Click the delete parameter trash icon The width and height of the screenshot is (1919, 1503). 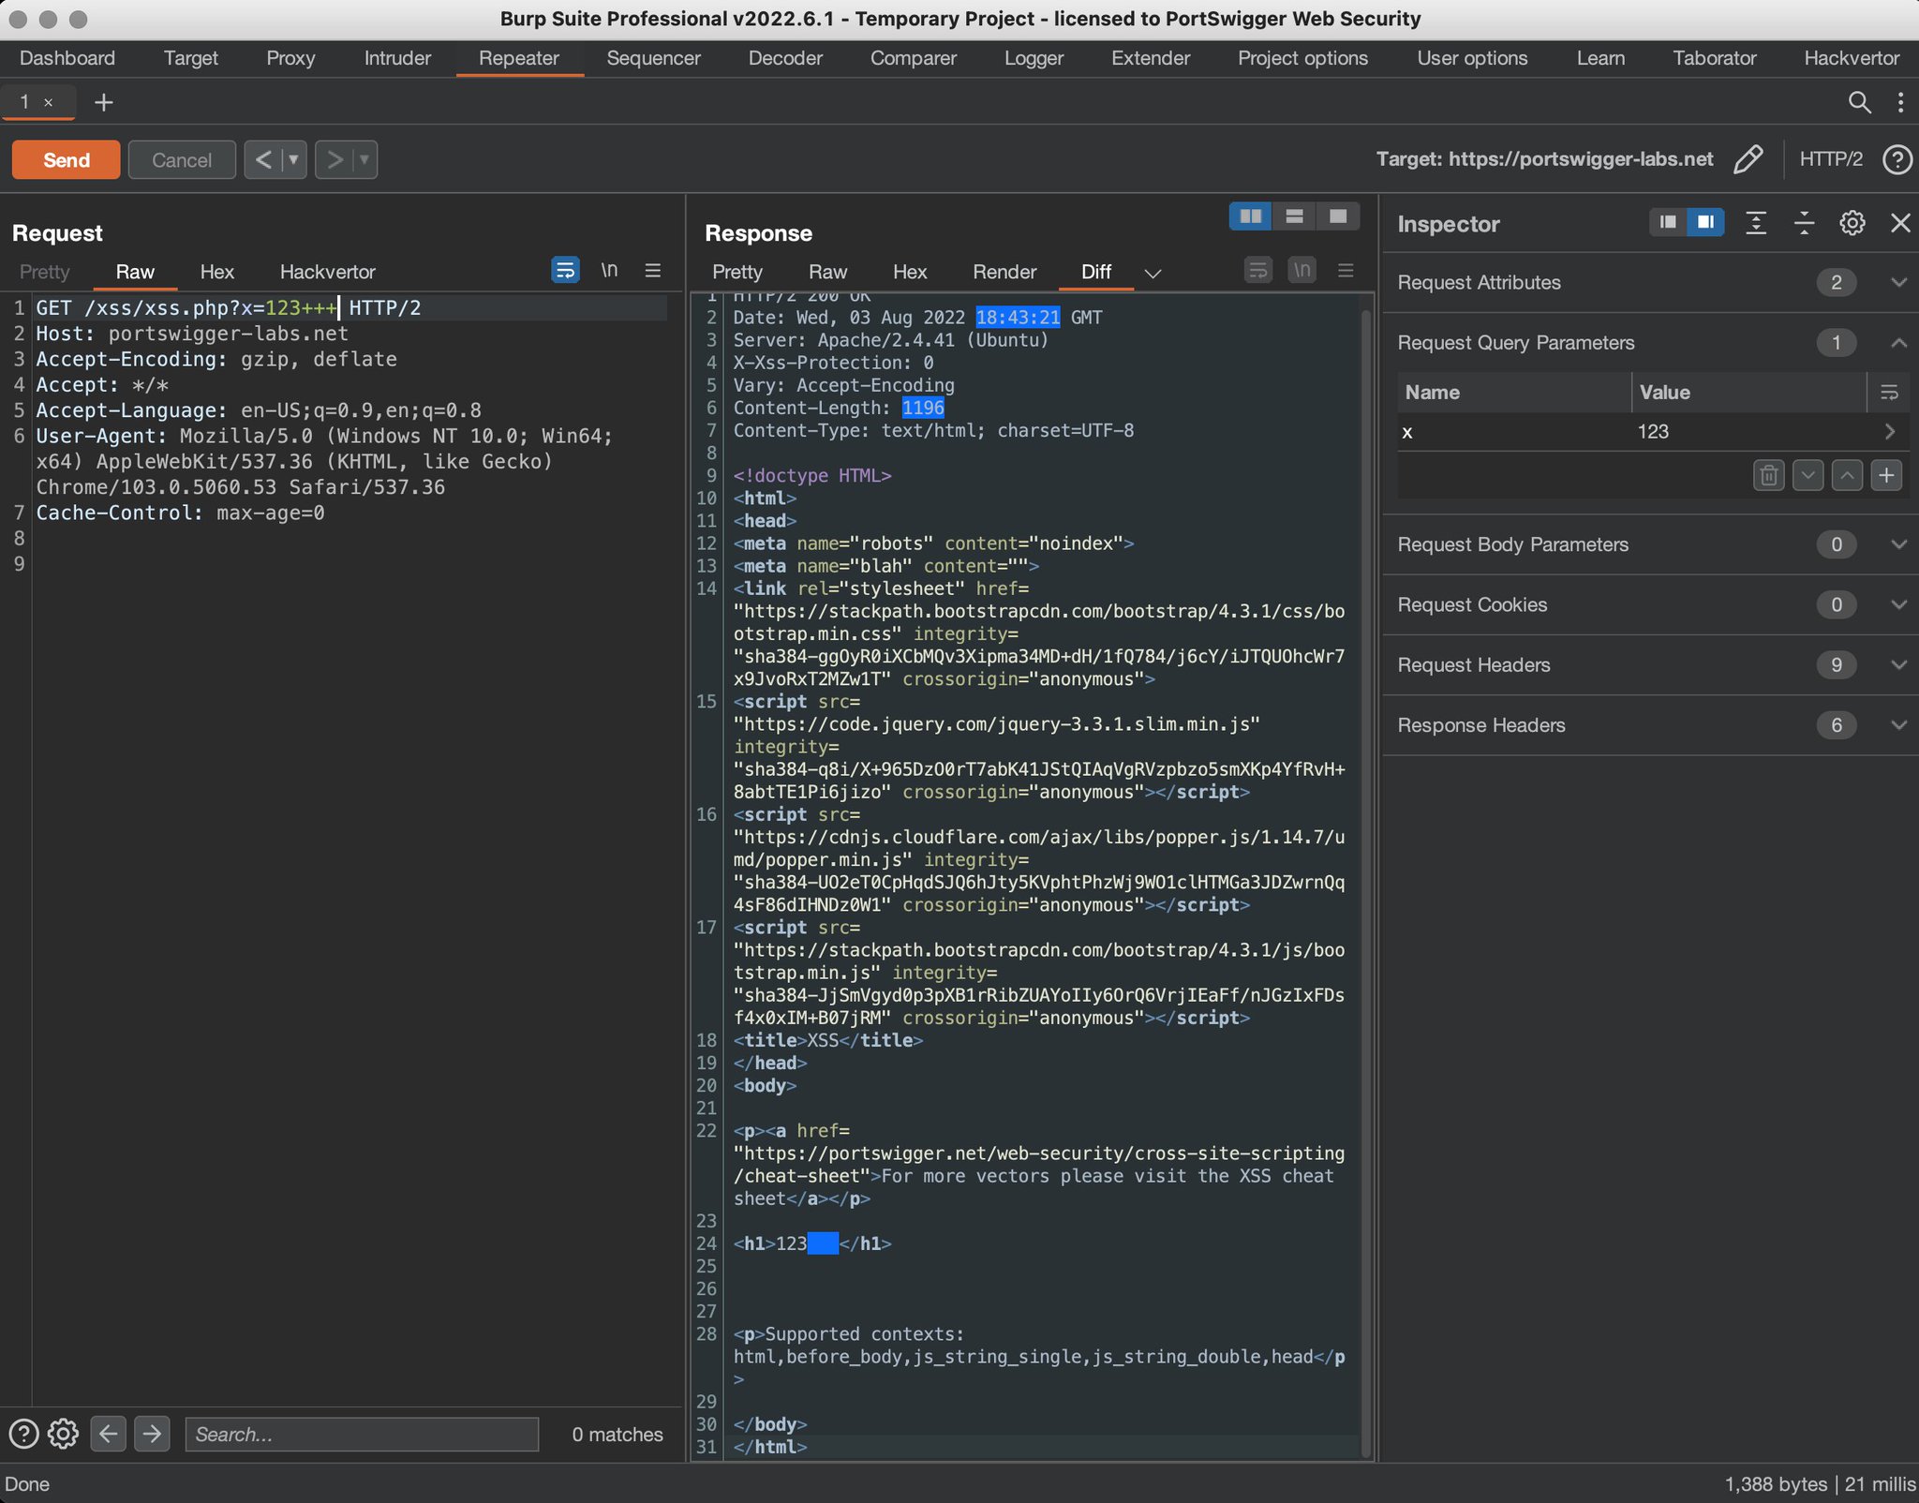click(1768, 475)
